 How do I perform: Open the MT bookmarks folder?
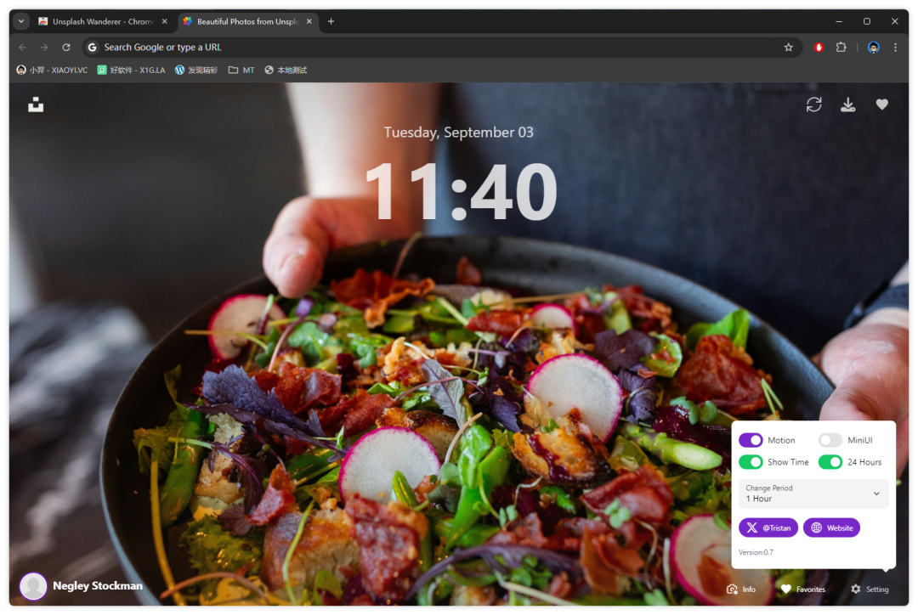(241, 71)
